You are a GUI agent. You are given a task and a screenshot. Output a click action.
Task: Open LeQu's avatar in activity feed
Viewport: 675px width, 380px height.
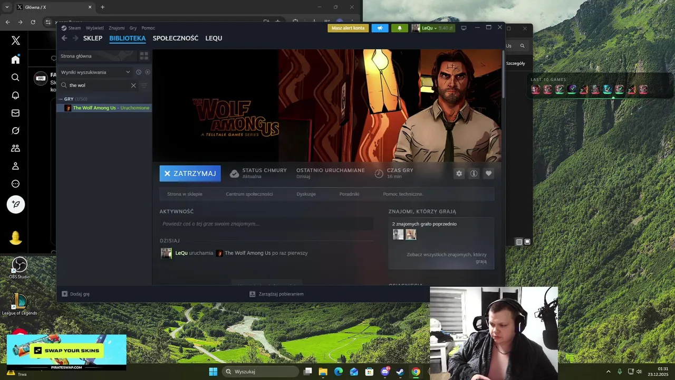coord(166,253)
